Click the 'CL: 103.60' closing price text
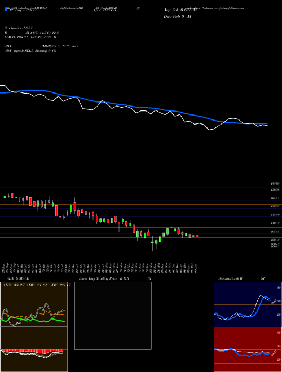This screenshot has height=372, width=282. [105, 10]
